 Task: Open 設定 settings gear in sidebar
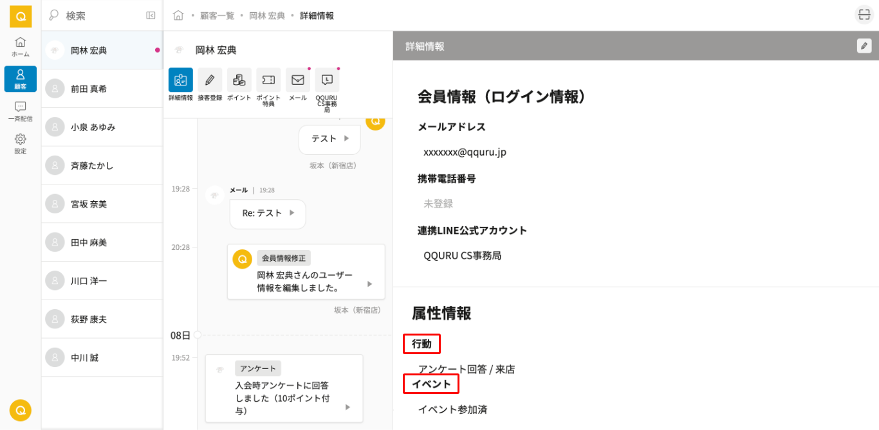click(20, 143)
